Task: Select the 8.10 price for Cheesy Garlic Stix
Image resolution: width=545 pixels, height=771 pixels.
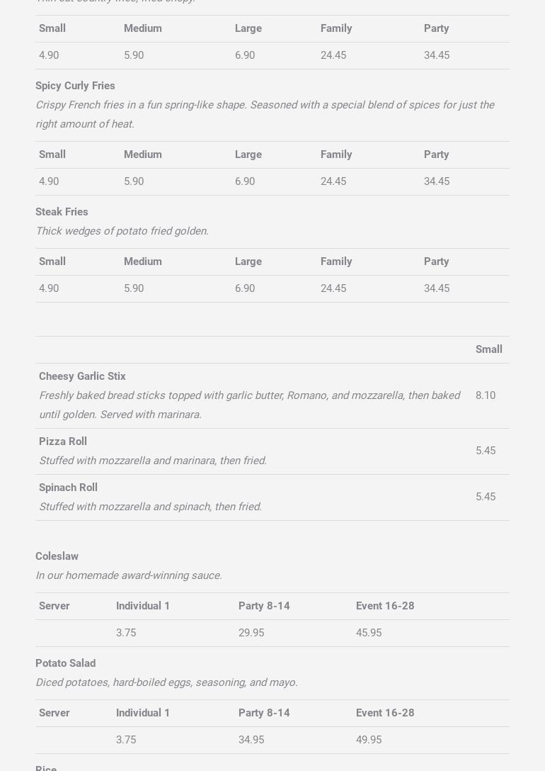Action: [x=486, y=395]
